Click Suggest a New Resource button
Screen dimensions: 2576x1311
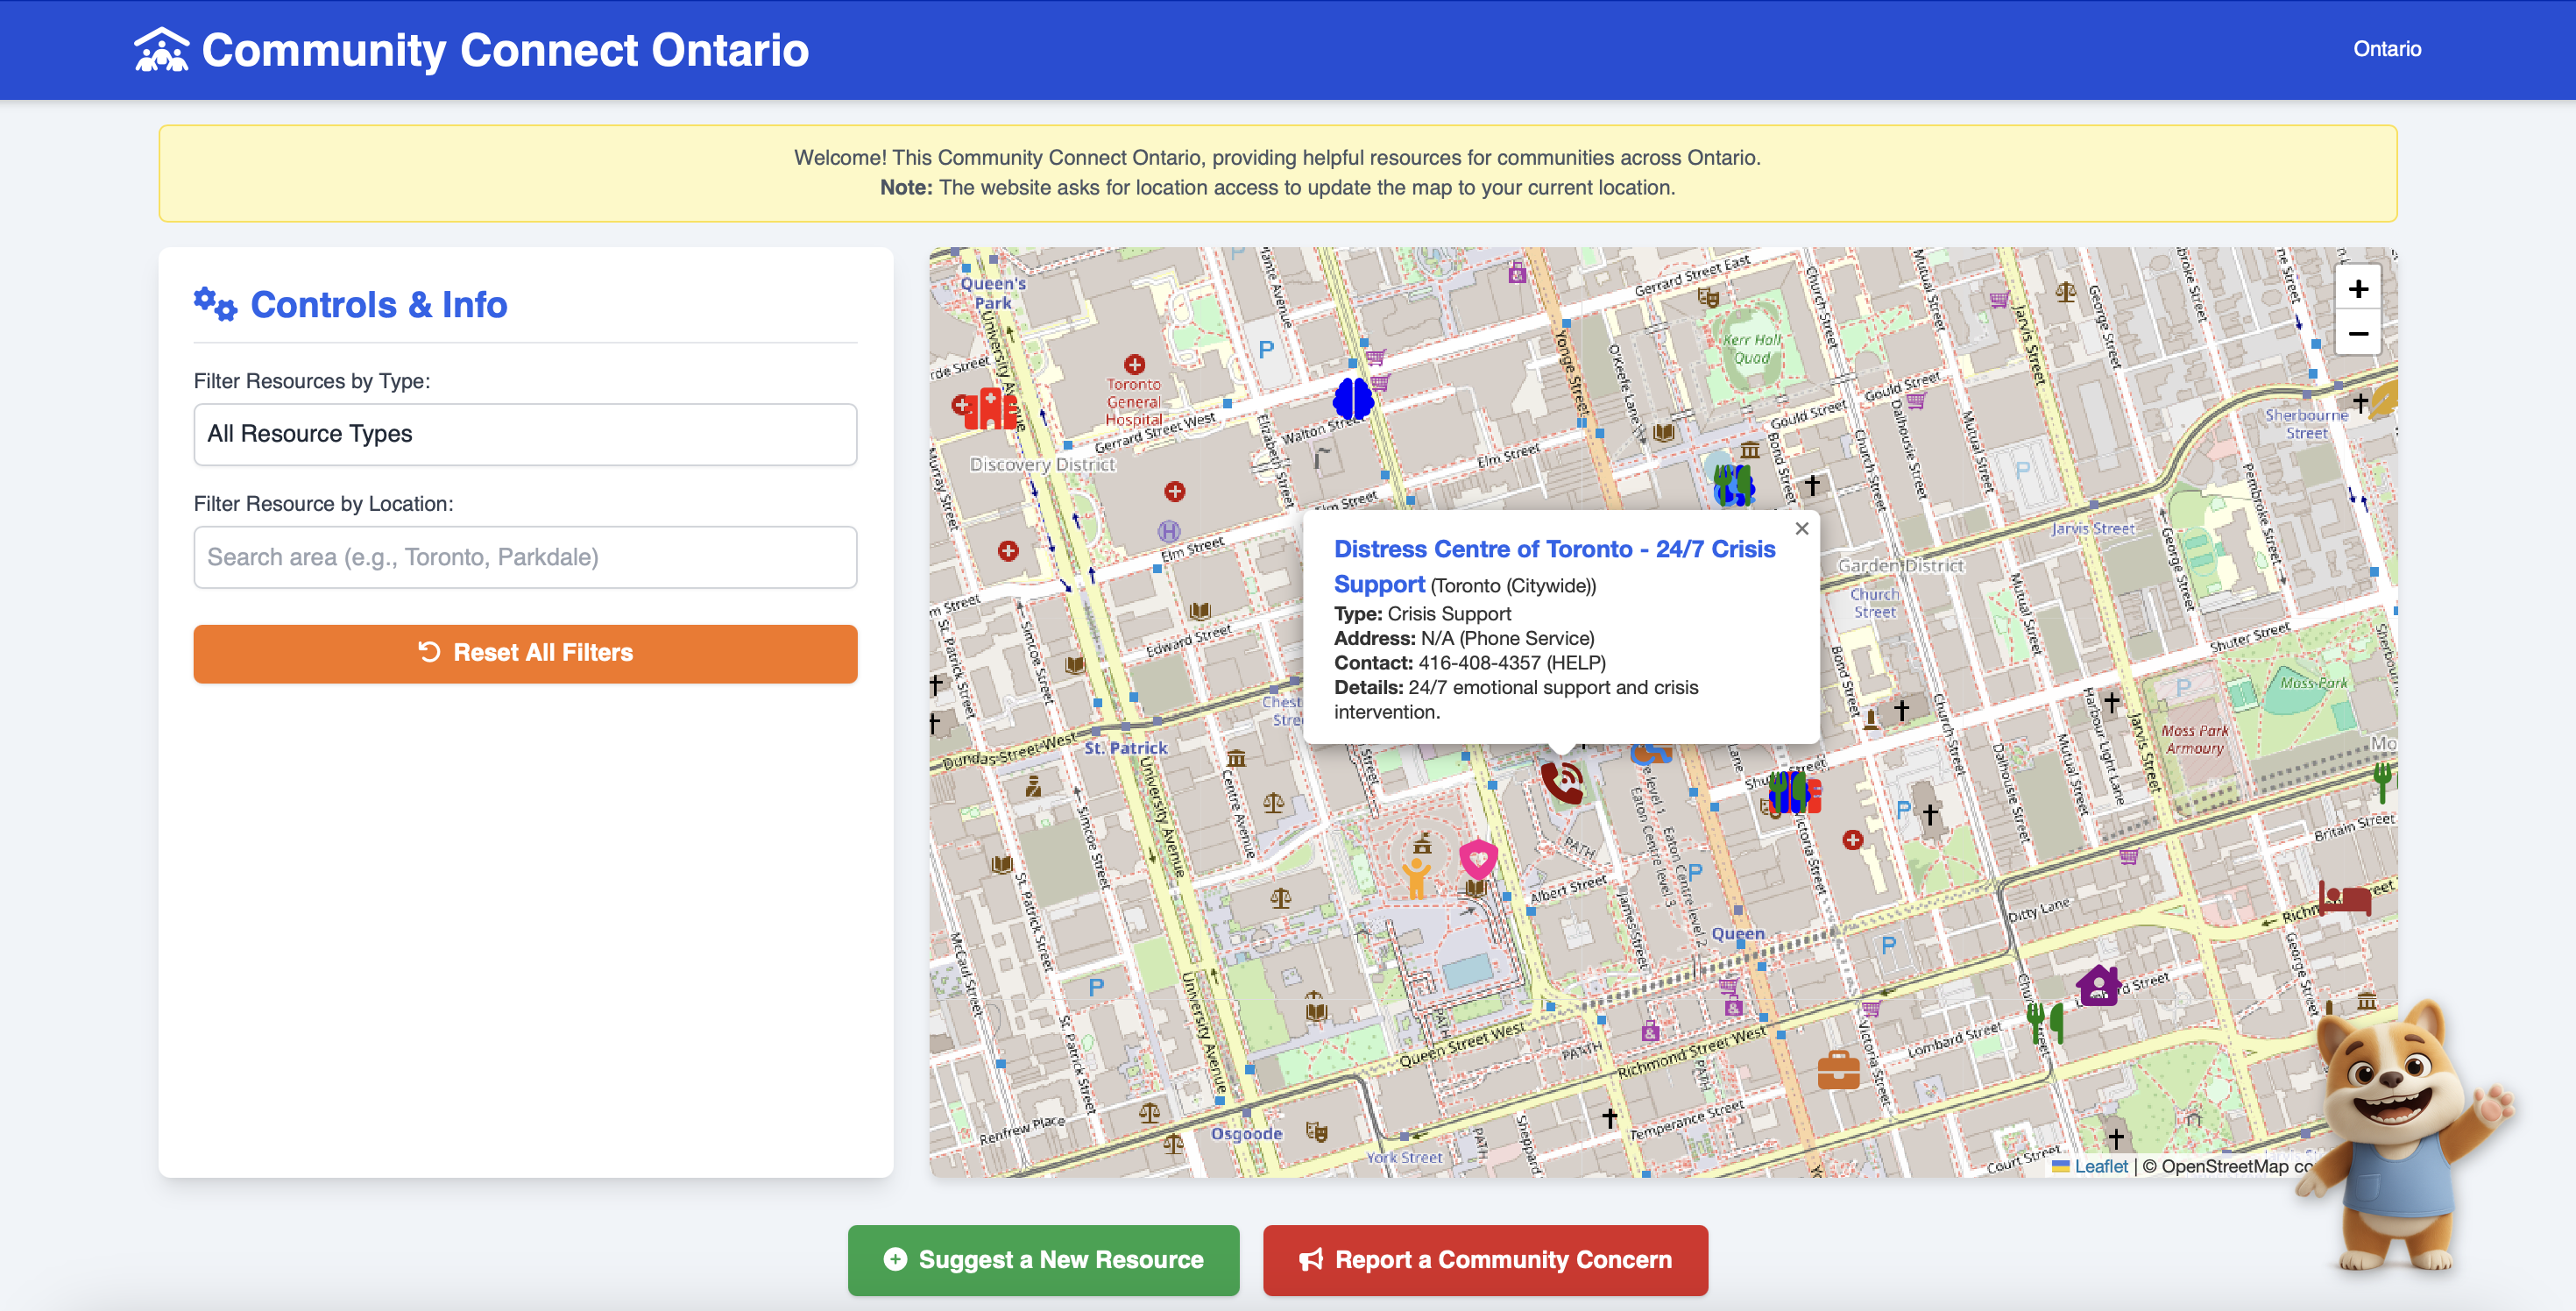click(1043, 1259)
